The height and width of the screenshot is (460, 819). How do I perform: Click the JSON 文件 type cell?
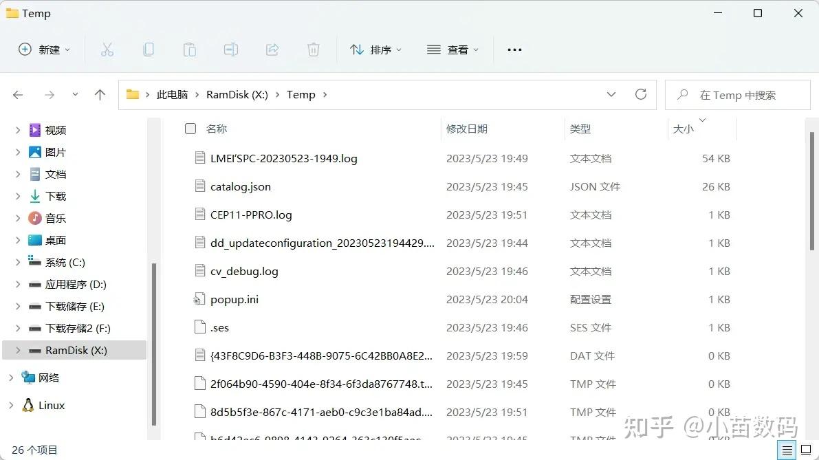click(x=595, y=186)
